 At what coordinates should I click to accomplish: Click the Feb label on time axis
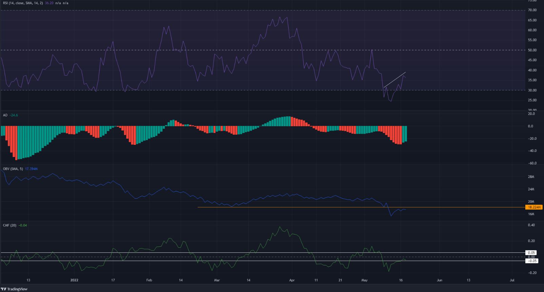tap(149, 280)
